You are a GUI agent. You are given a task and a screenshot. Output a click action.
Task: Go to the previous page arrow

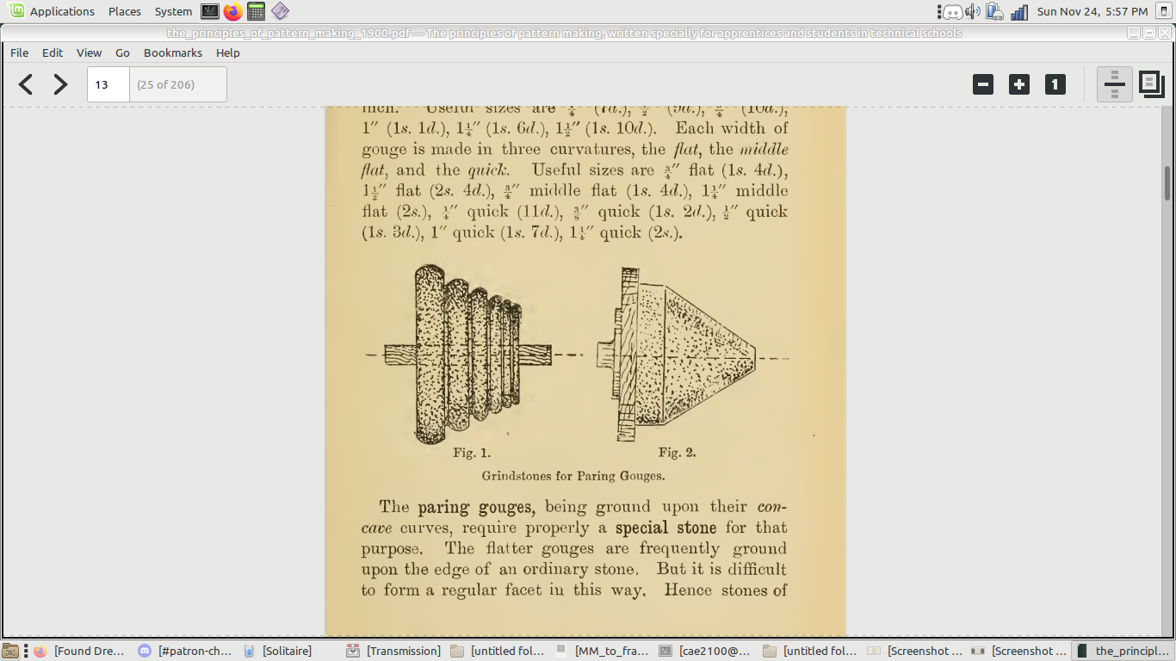point(26,84)
